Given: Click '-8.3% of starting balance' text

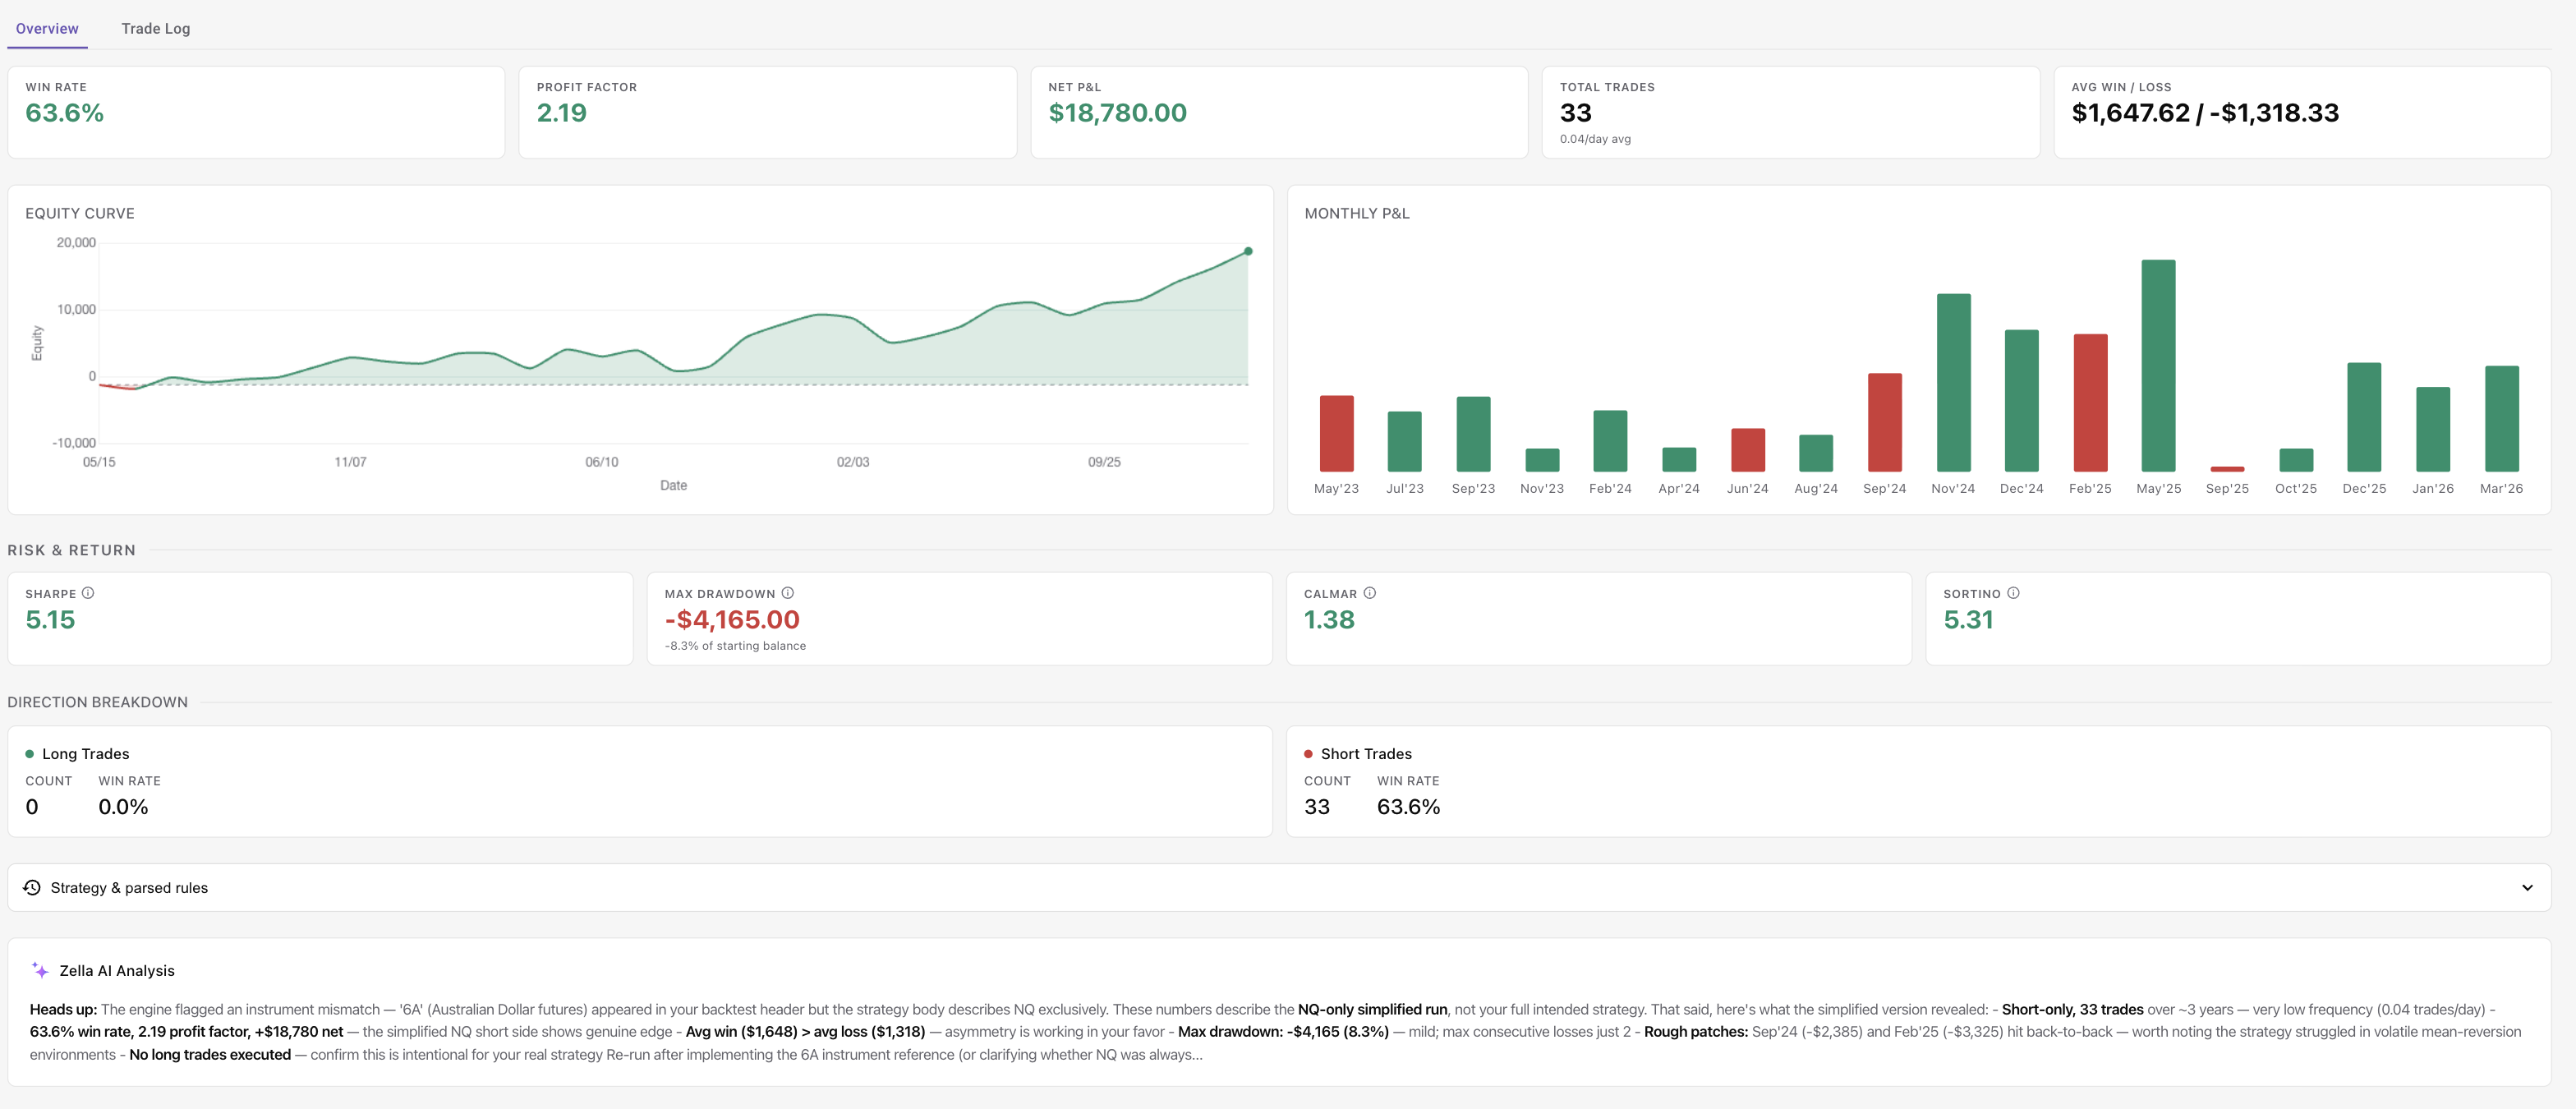Looking at the screenshot, I should click(735, 646).
